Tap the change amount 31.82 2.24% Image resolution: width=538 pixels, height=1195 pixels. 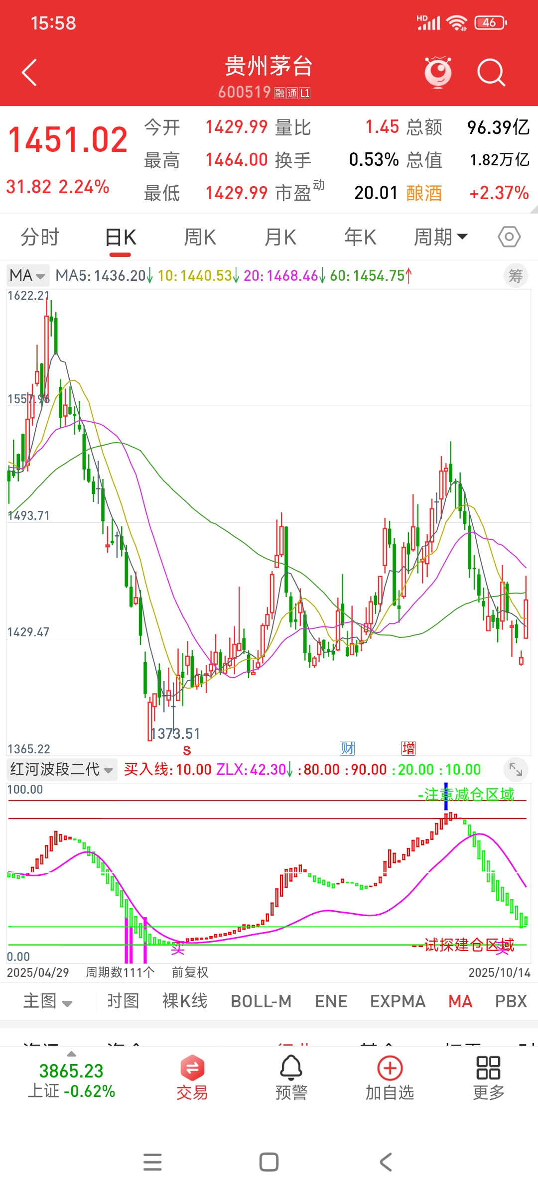coord(58,187)
